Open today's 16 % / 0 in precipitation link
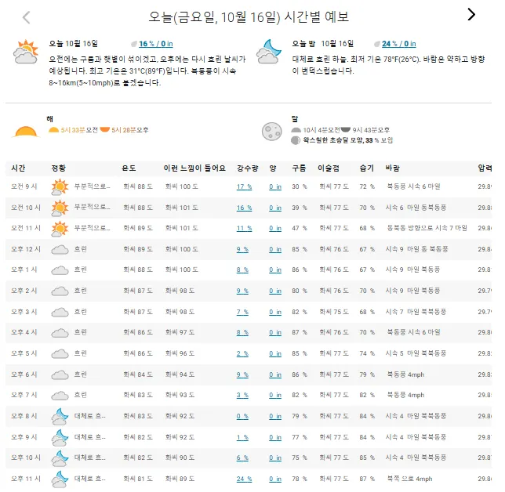The width and height of the screenshot is (505, 492). (x=156, y=44)
